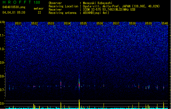
Task: Click the 0.9 kHz axis label
Action: 2,63
